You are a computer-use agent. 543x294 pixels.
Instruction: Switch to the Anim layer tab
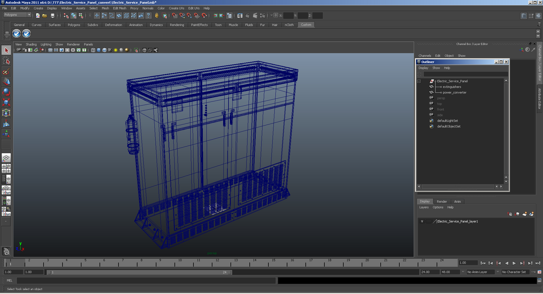click(457, 202)
